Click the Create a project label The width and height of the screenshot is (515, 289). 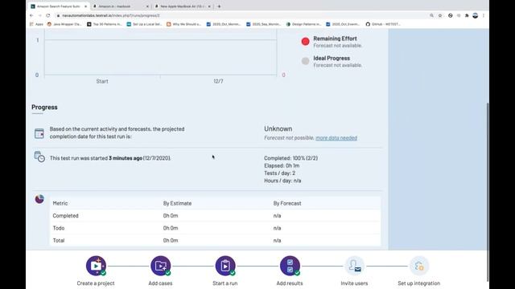[96, 283]
